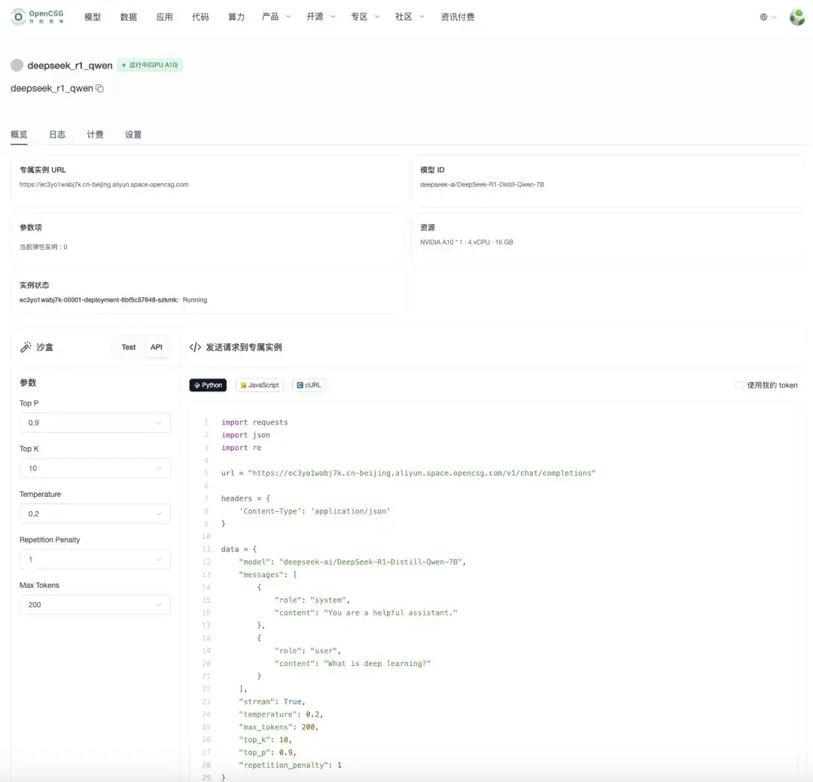Click the import requests code line
This screenshot has width=813, height=782.
point(254,422)
